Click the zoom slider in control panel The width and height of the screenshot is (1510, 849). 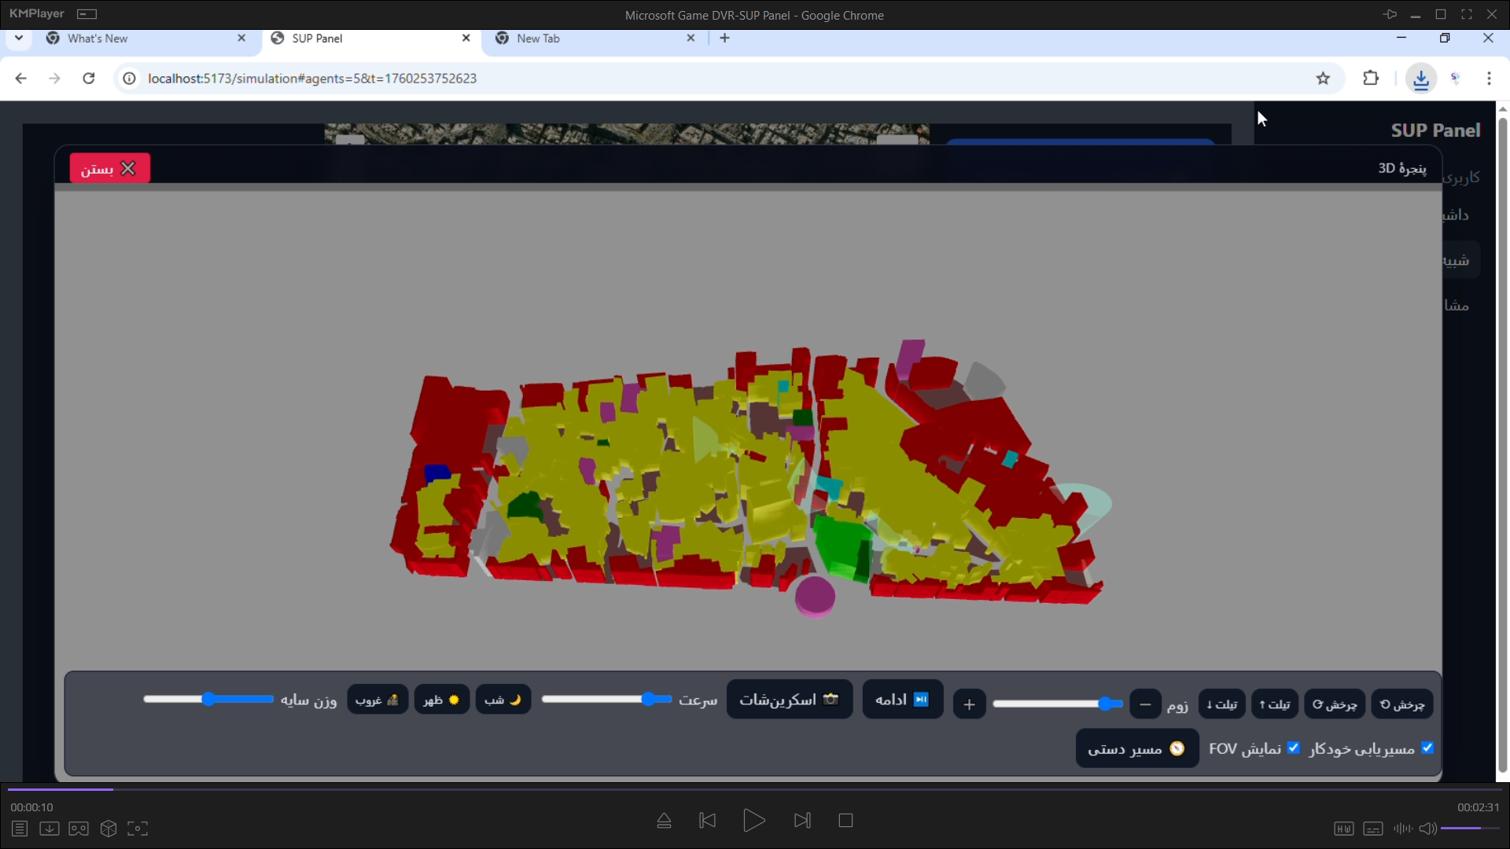[x=1058, y=704]
